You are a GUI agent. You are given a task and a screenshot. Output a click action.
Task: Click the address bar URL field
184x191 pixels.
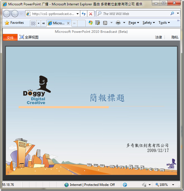pyautogui.click(x=53, y=14)
